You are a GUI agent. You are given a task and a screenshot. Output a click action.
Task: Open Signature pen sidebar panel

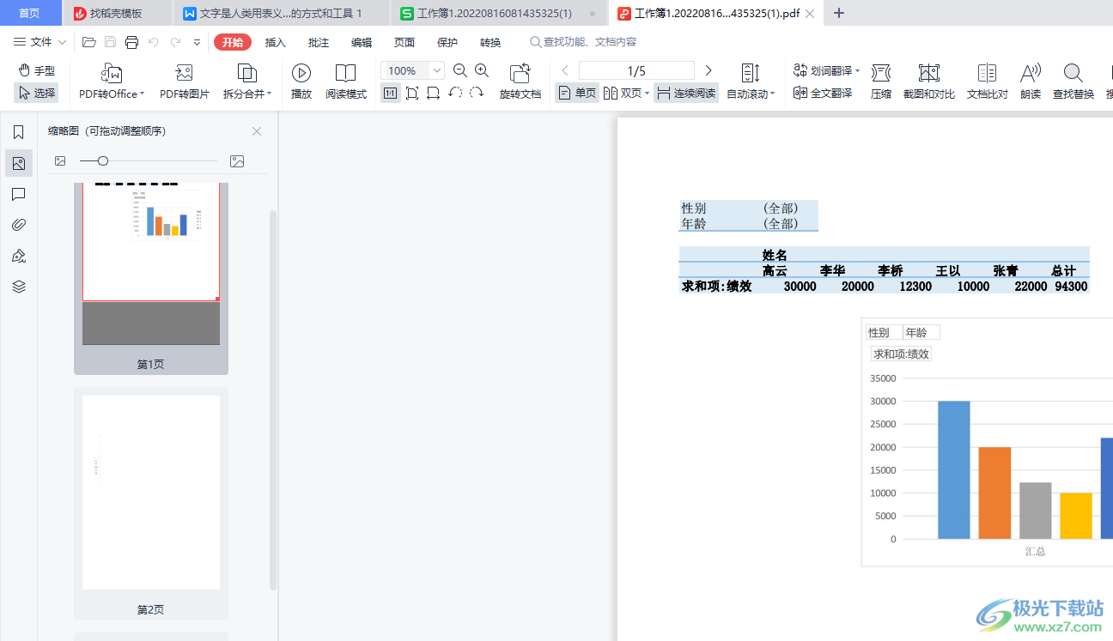(x=19, y=256)
